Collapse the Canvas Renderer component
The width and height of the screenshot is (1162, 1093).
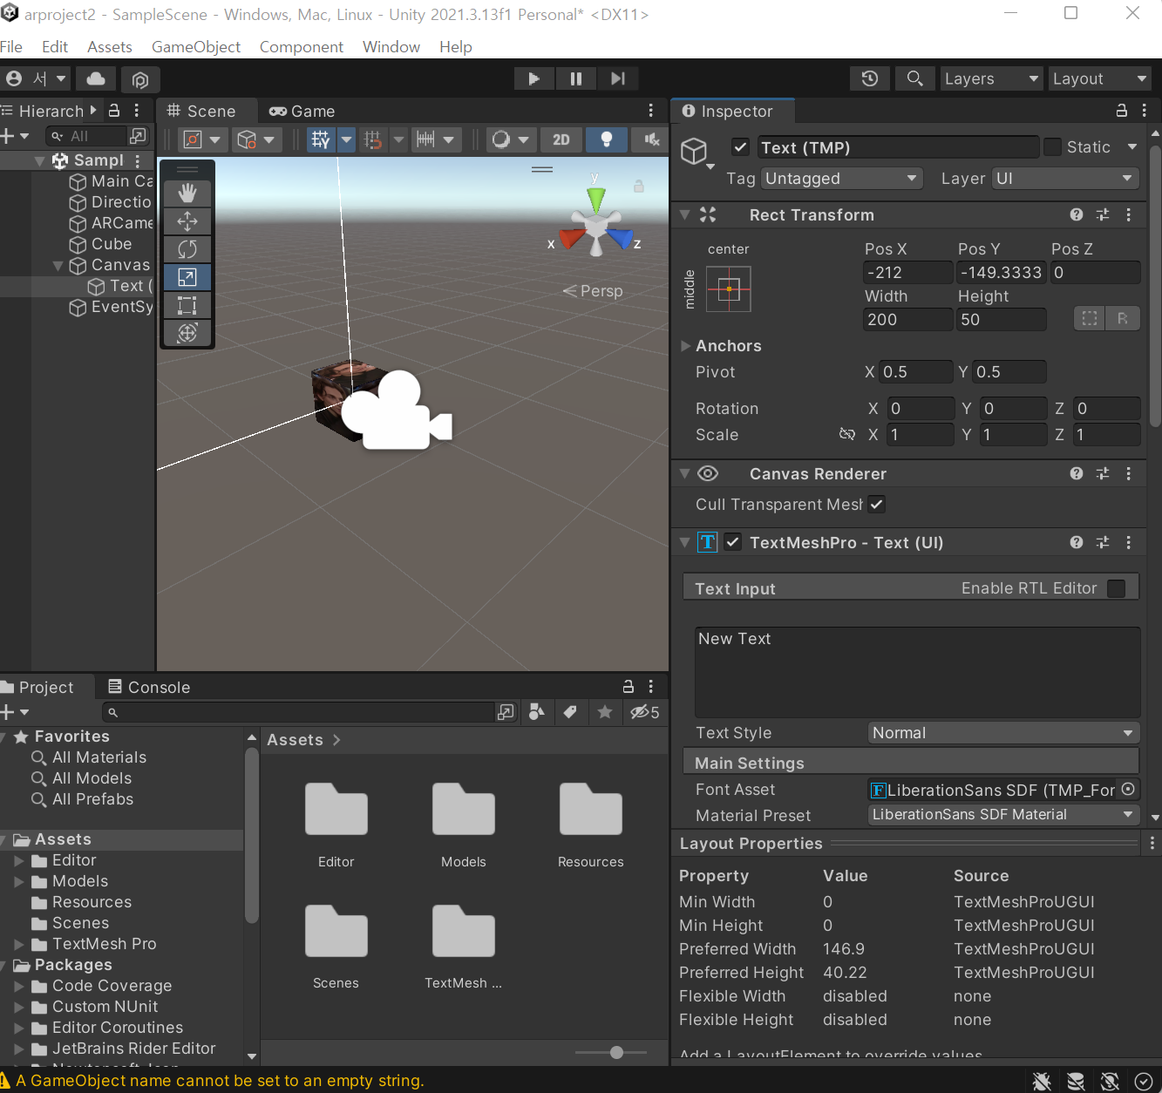point(685,473)
